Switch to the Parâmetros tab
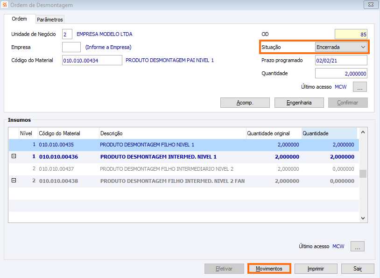 (x=50, y=20)
